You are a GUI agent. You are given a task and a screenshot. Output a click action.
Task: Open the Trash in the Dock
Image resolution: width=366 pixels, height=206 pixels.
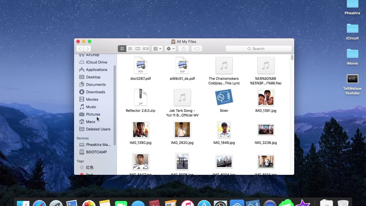343,203
